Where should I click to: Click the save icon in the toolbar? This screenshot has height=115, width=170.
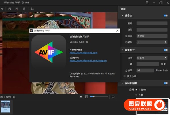[x=24, y=9]
